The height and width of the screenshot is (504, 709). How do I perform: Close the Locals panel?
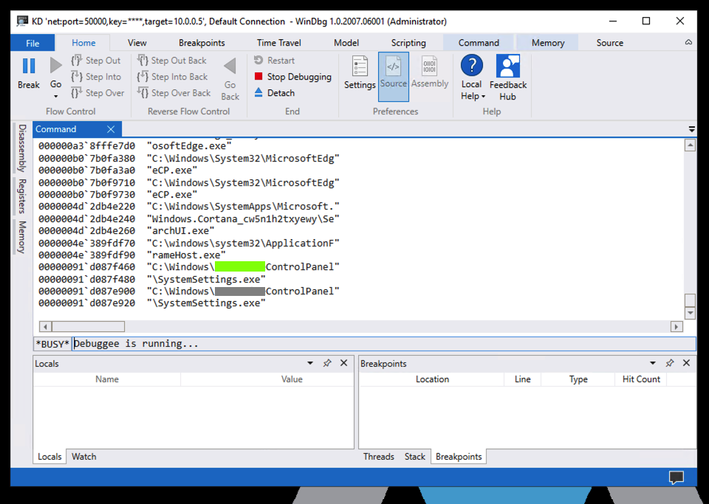pyautogui.click(x=343, y=363)
